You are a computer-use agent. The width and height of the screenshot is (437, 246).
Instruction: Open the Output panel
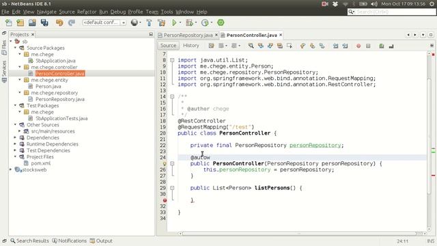[x=101, y=241]
